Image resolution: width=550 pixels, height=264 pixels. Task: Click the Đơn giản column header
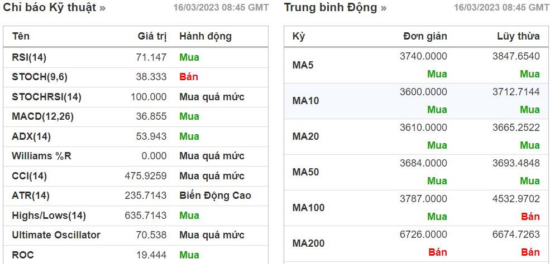tap(425, 36)
